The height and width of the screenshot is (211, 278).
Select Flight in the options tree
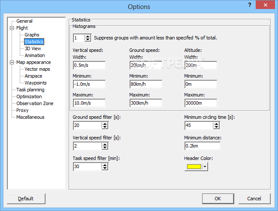[x=22, y=28]
